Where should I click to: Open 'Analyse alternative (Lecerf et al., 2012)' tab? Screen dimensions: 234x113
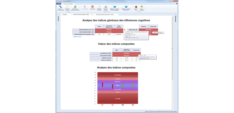[104, 15]
